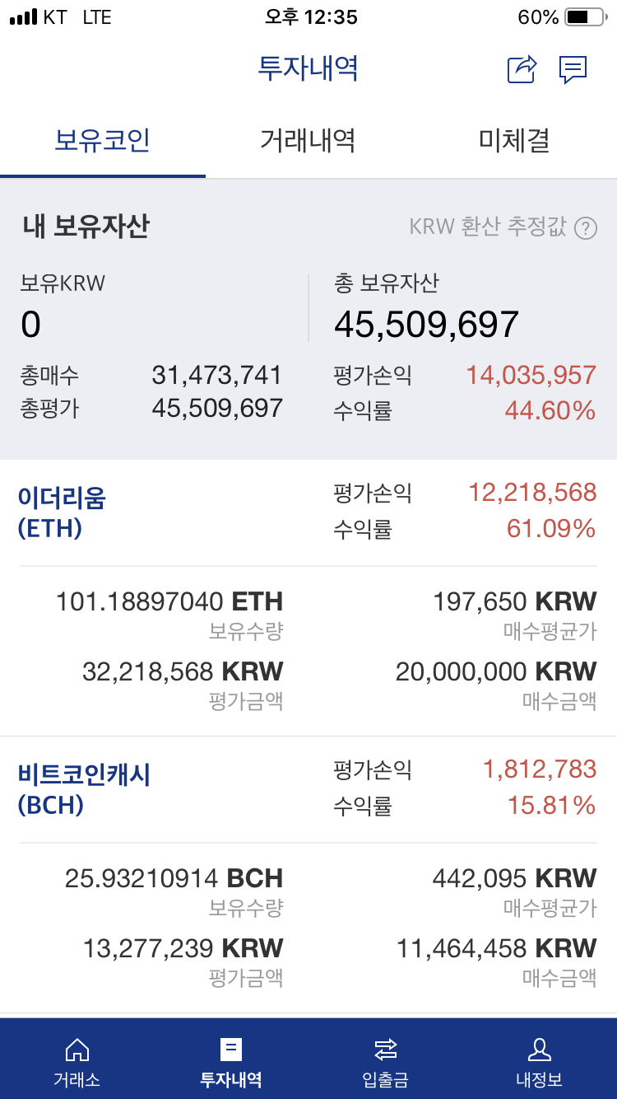Switch to the 미체결 tab
Image resolution: width=617 pixels, height=1099 pixels.
pos(514,141)
